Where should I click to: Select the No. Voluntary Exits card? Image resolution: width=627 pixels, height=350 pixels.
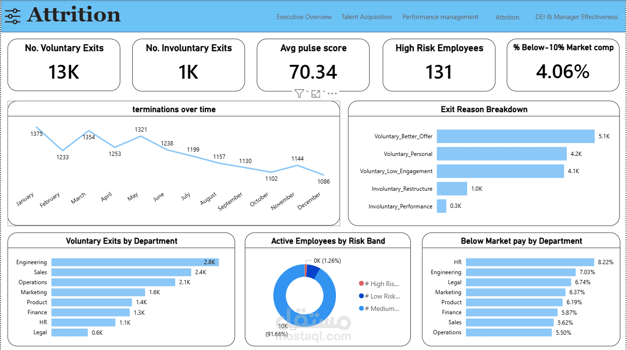coord(64,65)
